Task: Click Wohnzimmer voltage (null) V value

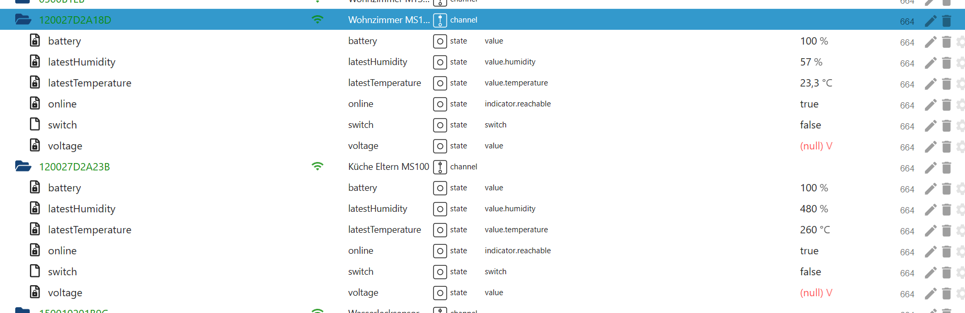Action: tap(816, 146)
